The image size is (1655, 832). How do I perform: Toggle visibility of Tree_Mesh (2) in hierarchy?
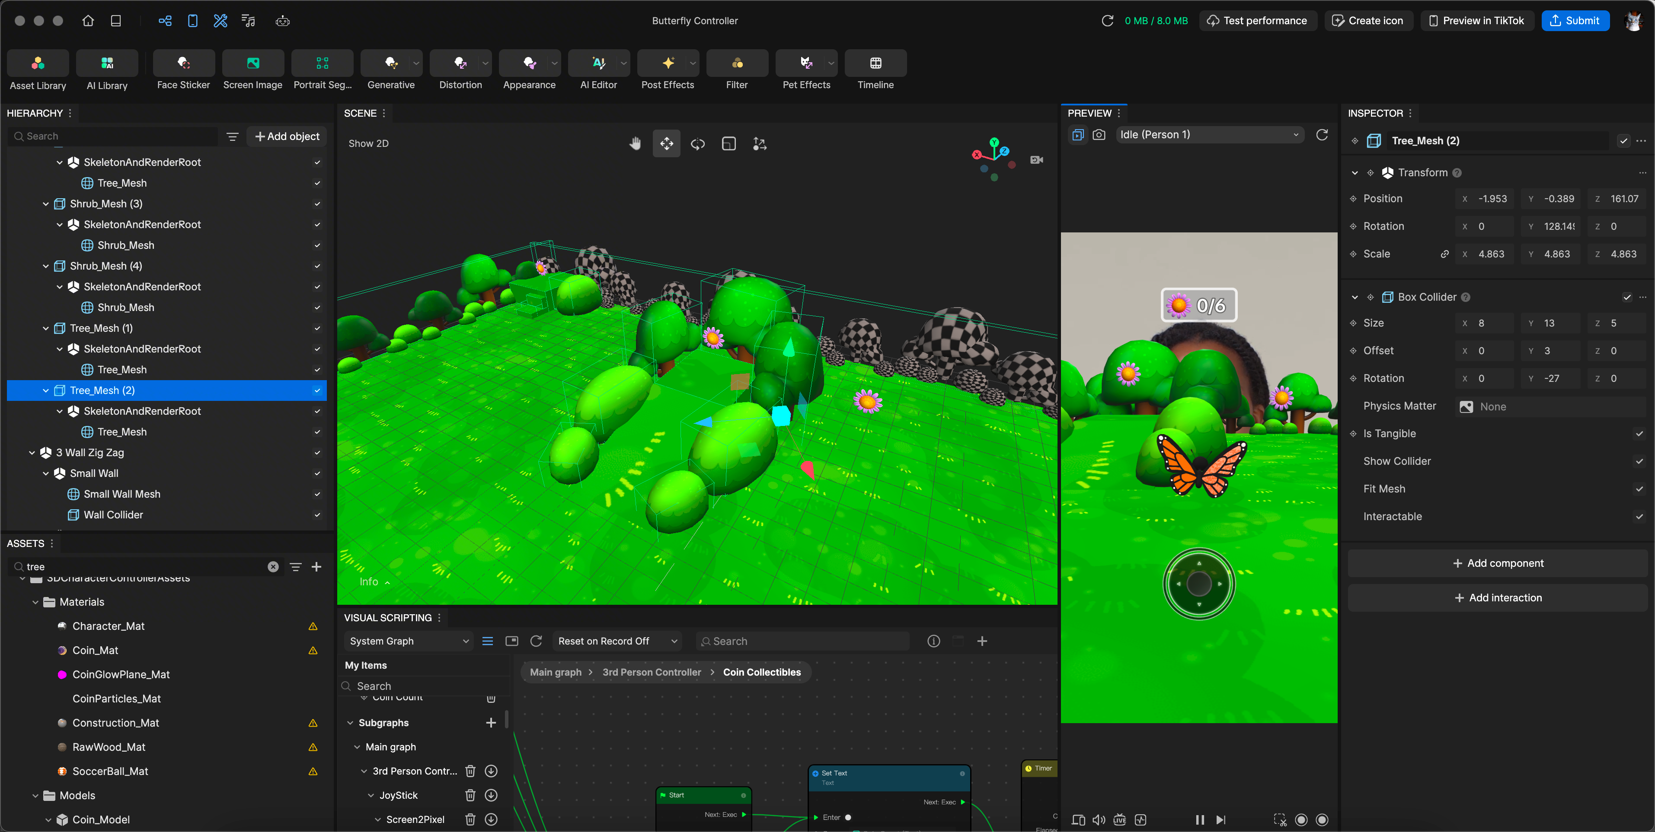(317, 391)
